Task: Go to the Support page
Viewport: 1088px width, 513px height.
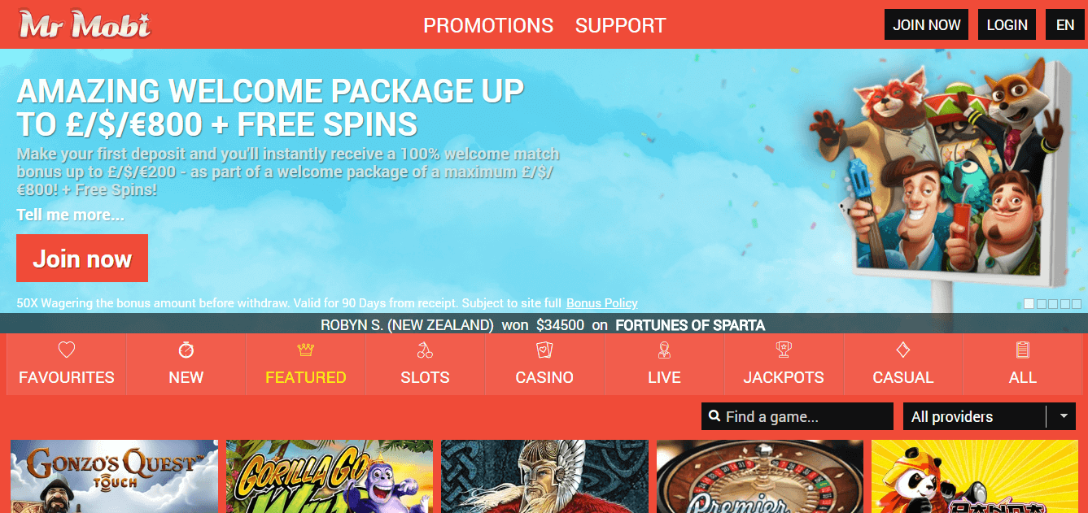Action: (x=621, y=25)
